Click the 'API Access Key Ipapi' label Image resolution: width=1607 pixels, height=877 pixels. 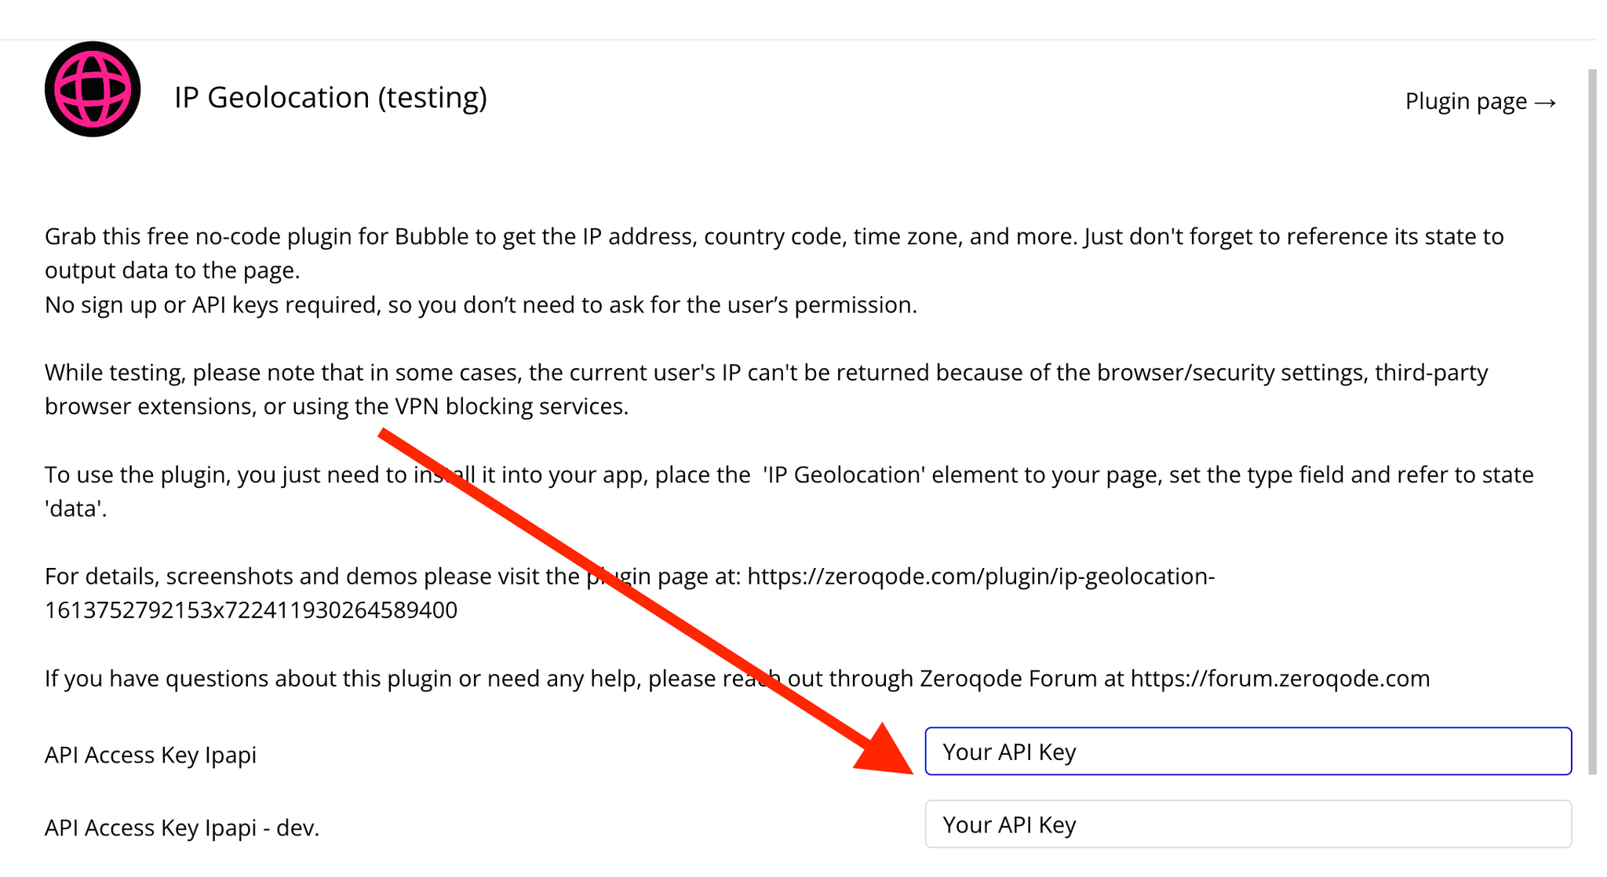pos(151,755)
